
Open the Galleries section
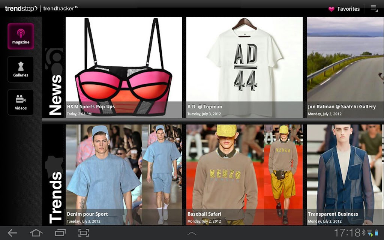(21, 69)
